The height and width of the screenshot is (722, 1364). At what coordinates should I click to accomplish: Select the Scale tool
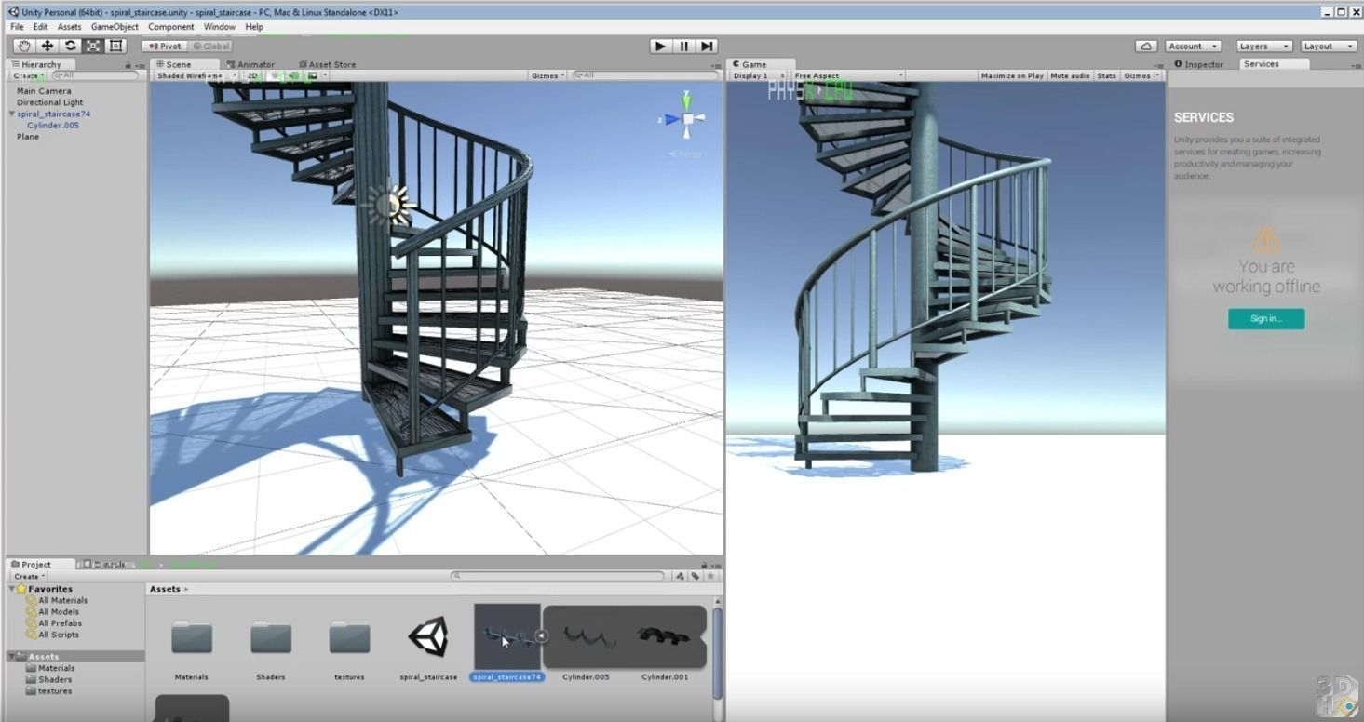tap(93, 45)
